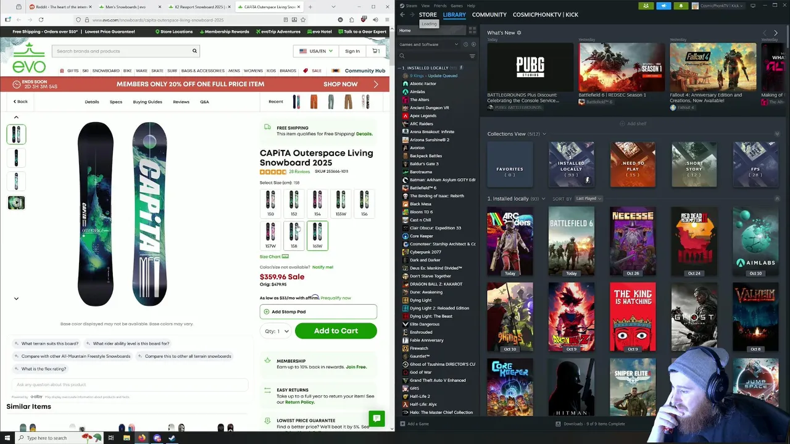
Task: Select snowboard size 150
Action: pyautogui.click(x=270, y=203)
